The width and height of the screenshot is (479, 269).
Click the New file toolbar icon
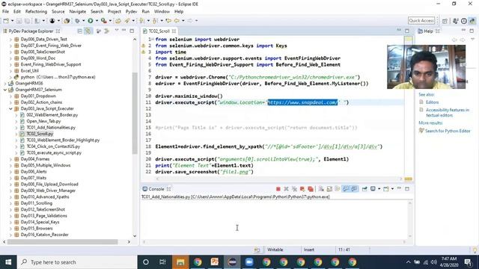click(6, 21)
